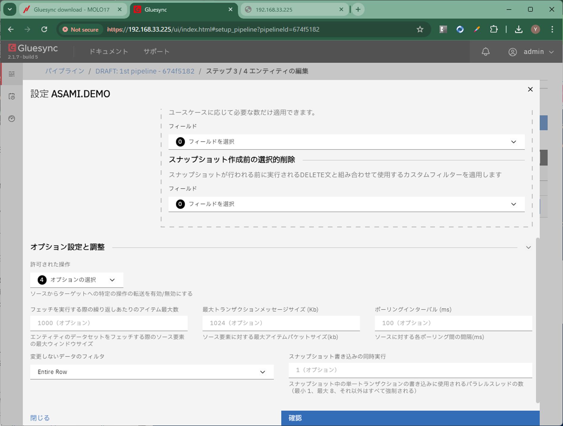Switch to the Gluesync download - MOLO17 tab
The image size is (563, 426).
[x=72, y=10]
